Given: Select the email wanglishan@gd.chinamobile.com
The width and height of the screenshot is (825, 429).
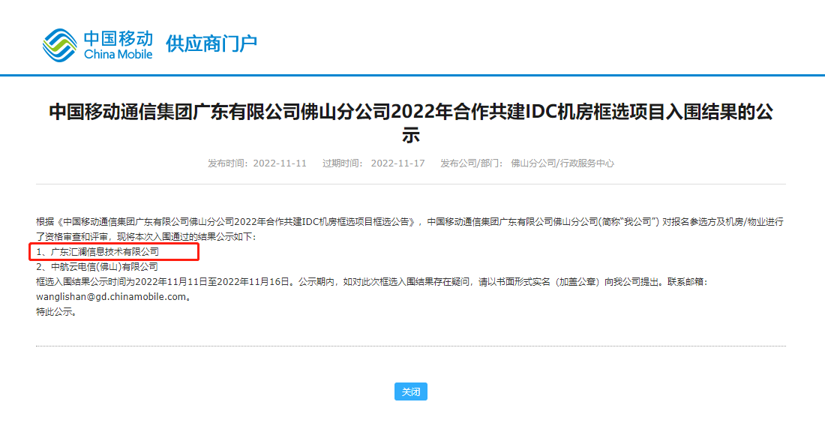Looking at the screenshot, I should click(111, 297).
